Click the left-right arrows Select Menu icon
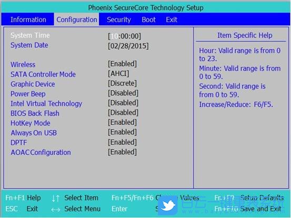Viewport: 291px width, 218px height. 55,210
